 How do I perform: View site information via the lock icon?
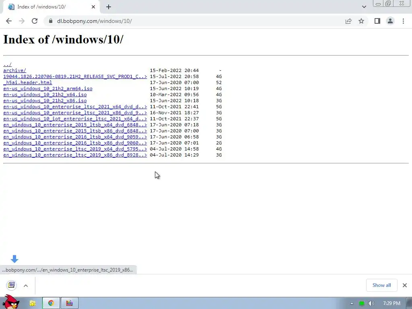pos(51,21)
